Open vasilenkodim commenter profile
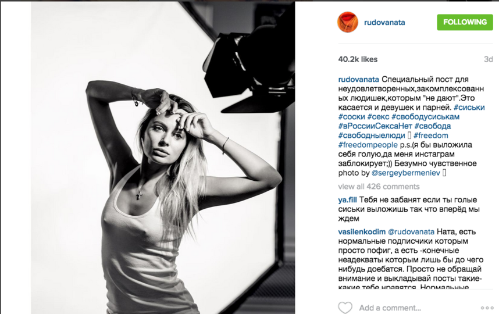Screen dimensions: 499x314 coord(362,231)
